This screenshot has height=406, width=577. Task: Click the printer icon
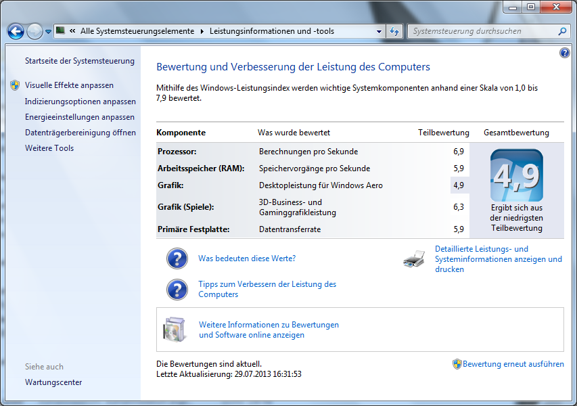click(x=414, y=259)
